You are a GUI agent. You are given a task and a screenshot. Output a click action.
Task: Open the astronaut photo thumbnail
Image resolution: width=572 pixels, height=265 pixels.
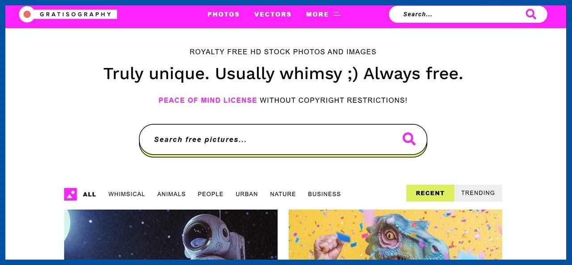tap(171, 235)
